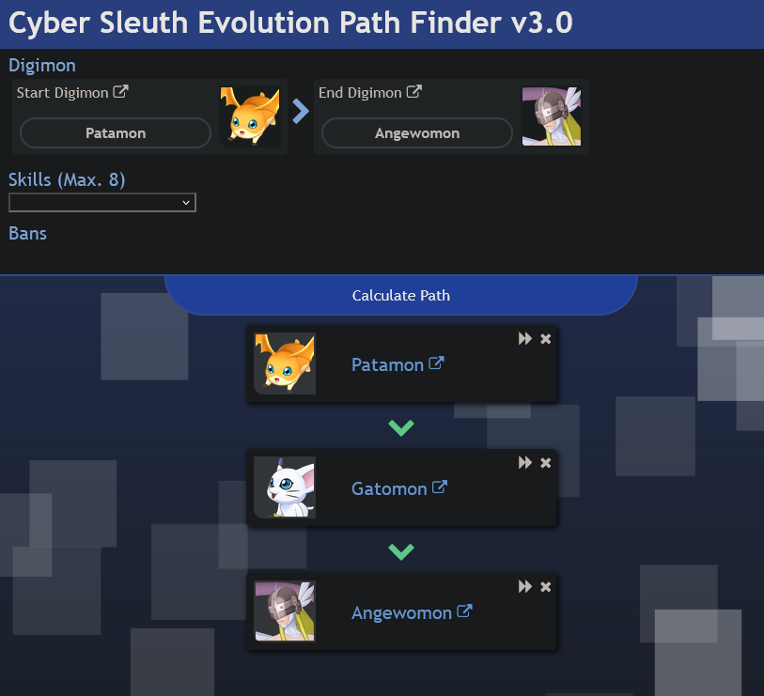The image size is (764, 696).
Task: Open the external link icon beside End Digimon
Action: click(413, 91)
